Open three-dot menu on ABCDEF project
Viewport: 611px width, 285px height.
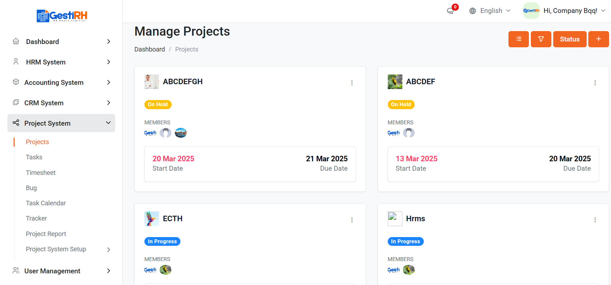[595, 83]
